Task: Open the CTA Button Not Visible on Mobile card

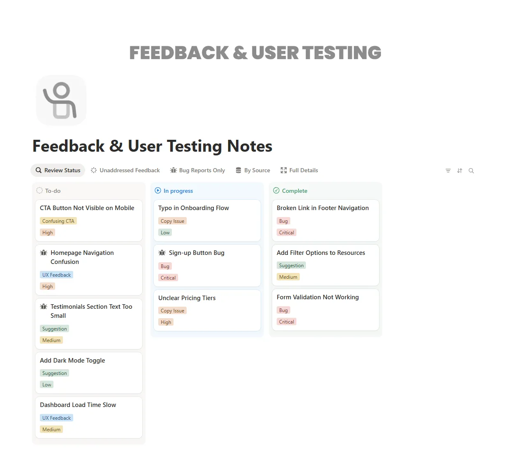Action: point(87,208)
